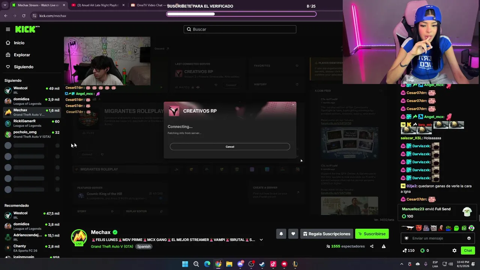Open Google Chrome from taskbar
The width and height of the screenshot is (480, 270).
coord(218,264)
